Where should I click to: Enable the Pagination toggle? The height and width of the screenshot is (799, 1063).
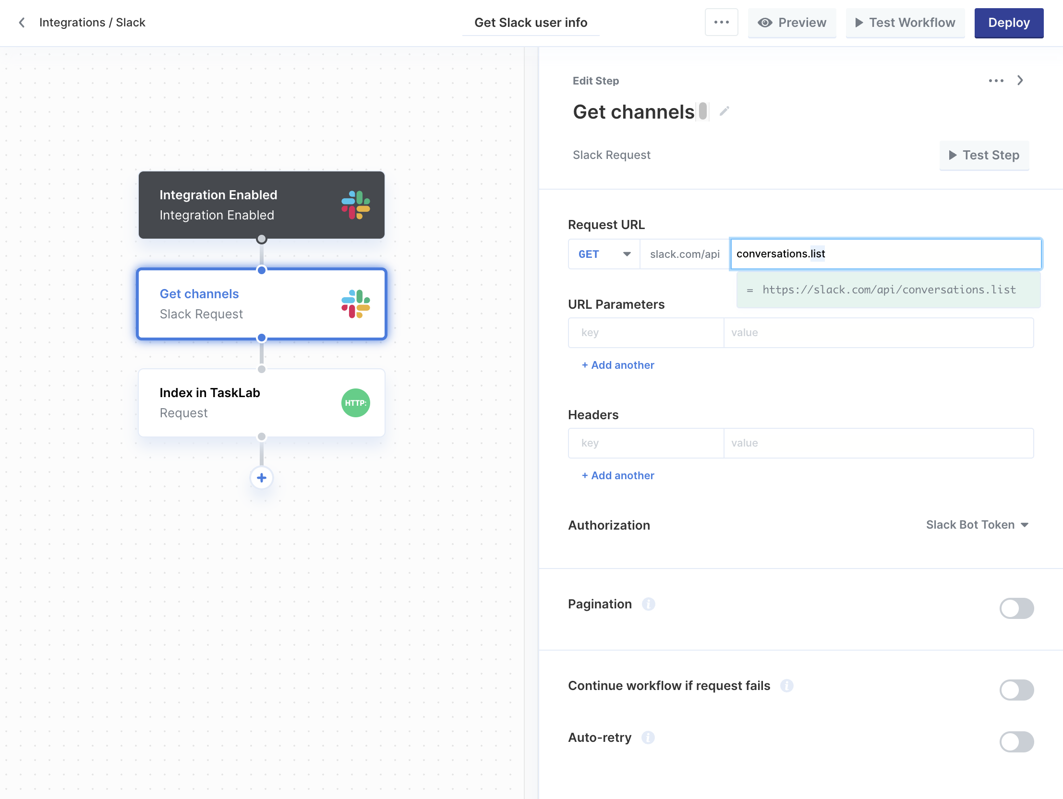1016,608
